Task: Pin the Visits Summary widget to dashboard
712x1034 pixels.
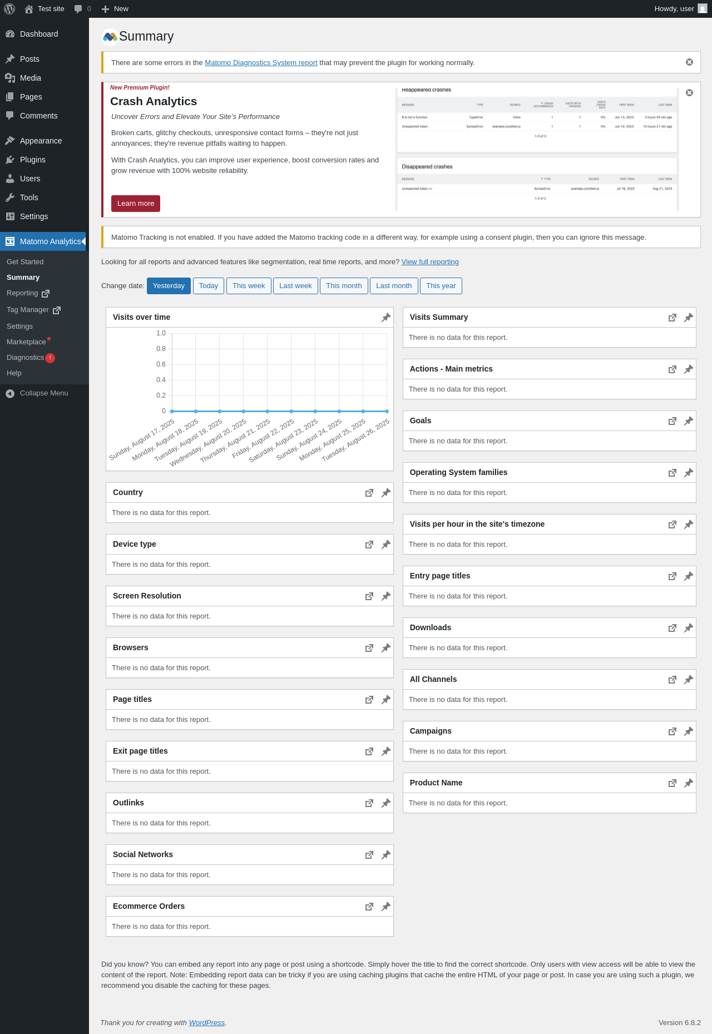Action: pyautogui.click(x=688, y=318)
